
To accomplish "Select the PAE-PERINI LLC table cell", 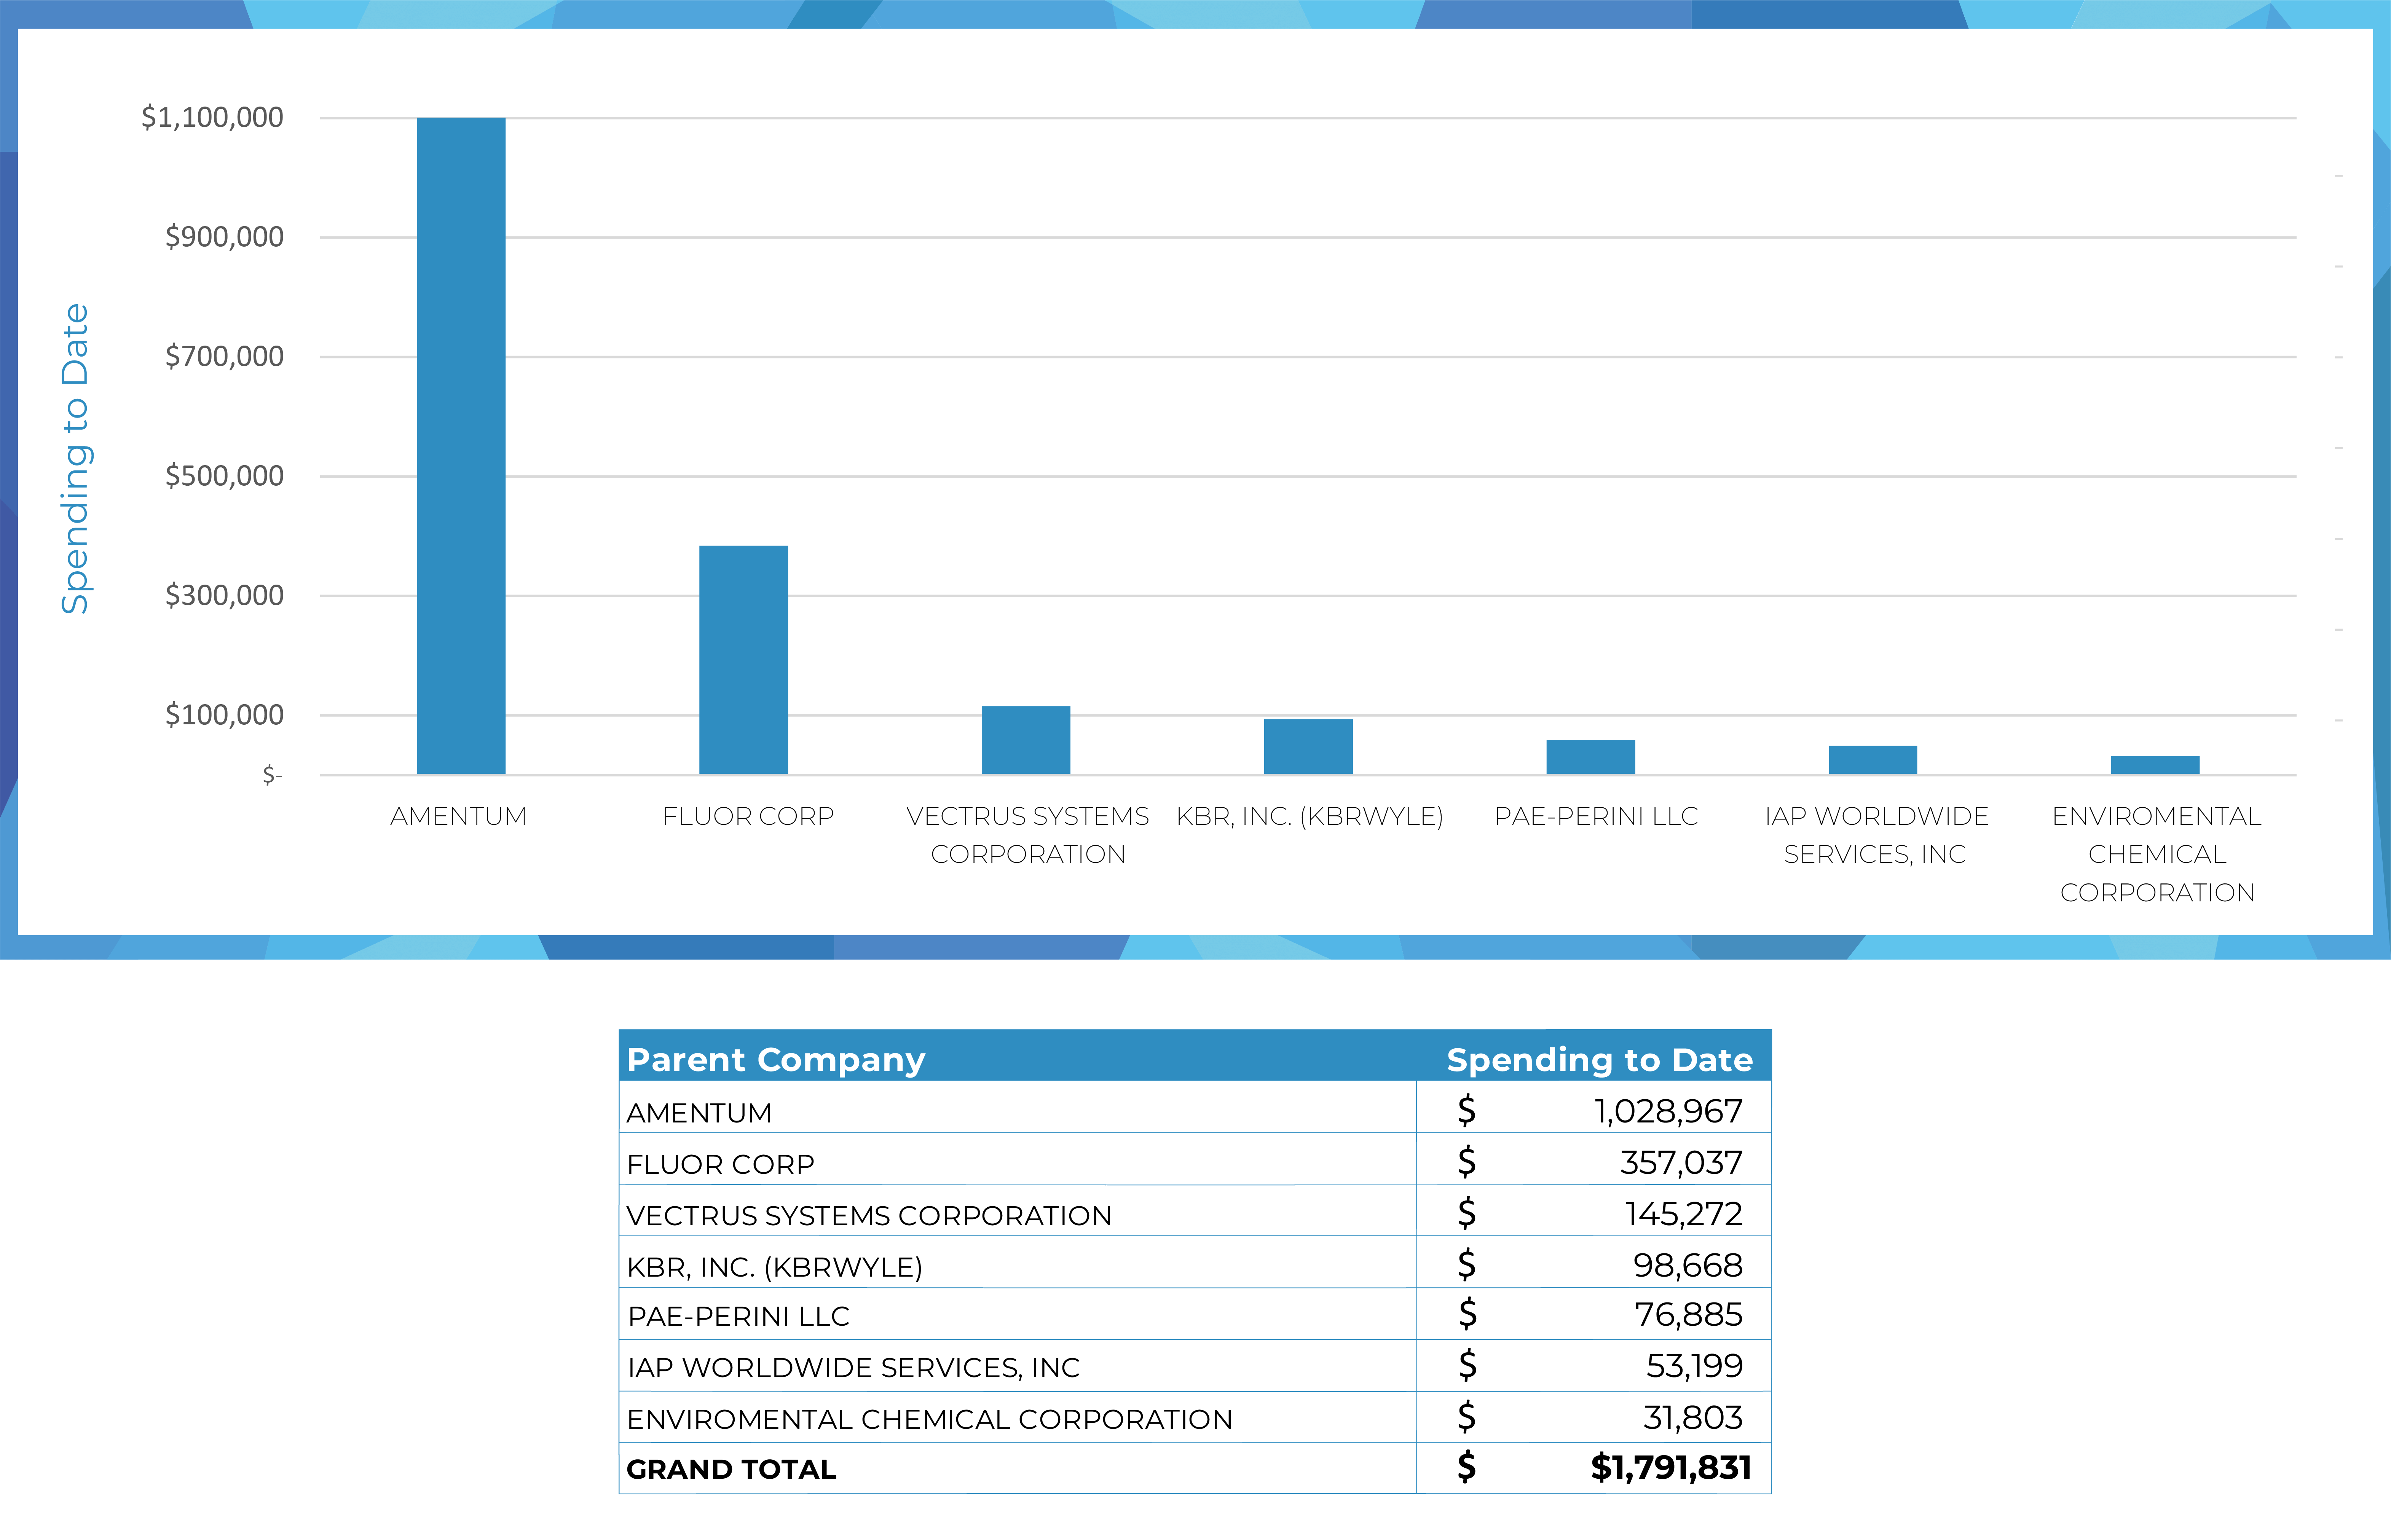I will (1017, 1314).
